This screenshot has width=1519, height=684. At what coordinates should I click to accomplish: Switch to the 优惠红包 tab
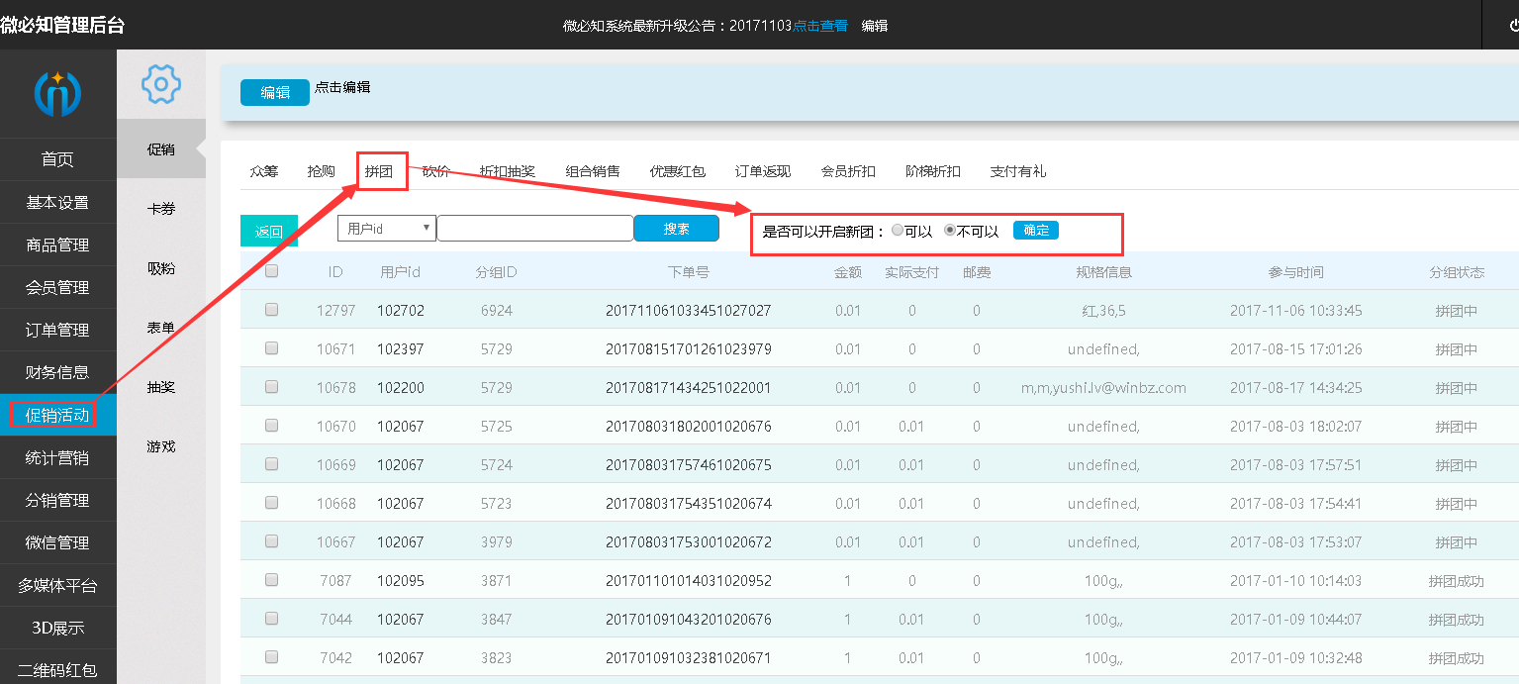[677, 171]
